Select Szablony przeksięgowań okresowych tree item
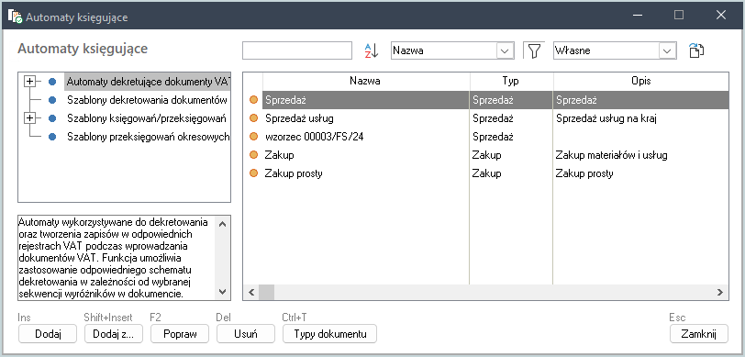 point(149,137)
